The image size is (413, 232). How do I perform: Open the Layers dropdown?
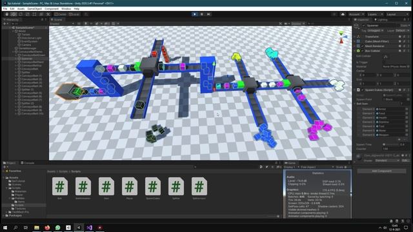pos(375,14)
